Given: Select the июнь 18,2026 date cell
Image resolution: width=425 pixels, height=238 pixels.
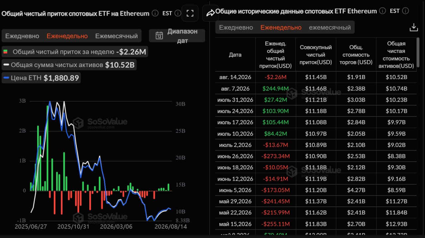Looking at the screenshot, I should click(235, 168).
